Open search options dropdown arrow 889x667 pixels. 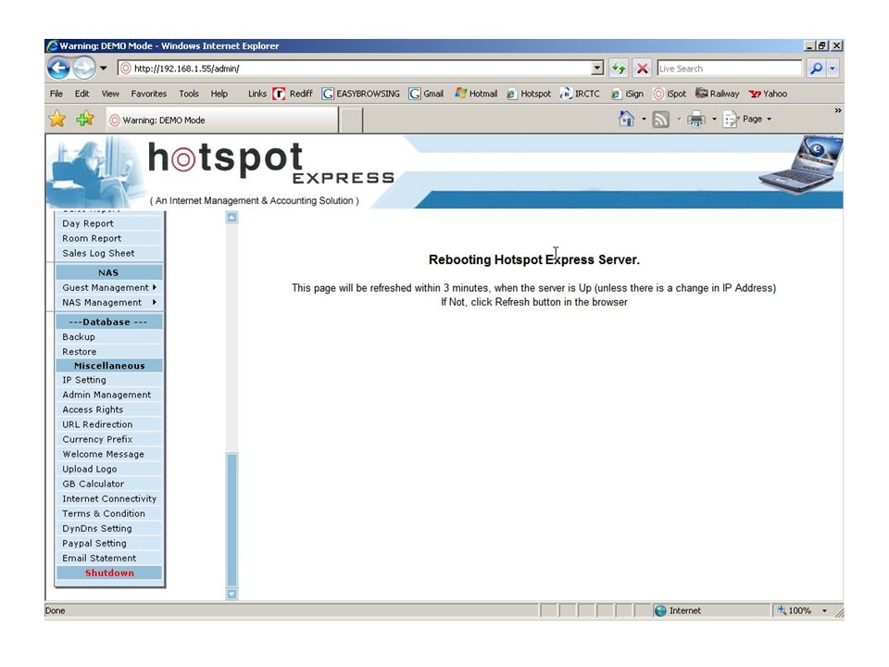coord(833,69)
